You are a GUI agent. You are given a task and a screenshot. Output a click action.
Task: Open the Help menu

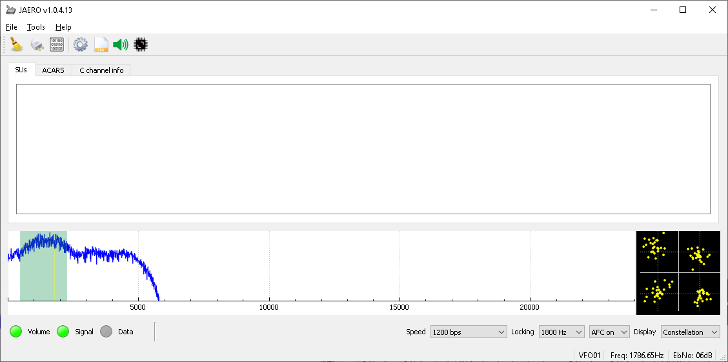click(x=63, y=27)
